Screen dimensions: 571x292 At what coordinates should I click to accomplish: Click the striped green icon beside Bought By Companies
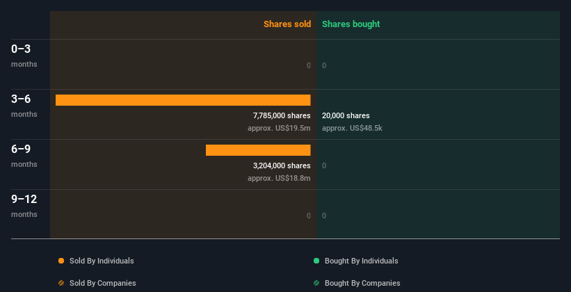[316, 283]
